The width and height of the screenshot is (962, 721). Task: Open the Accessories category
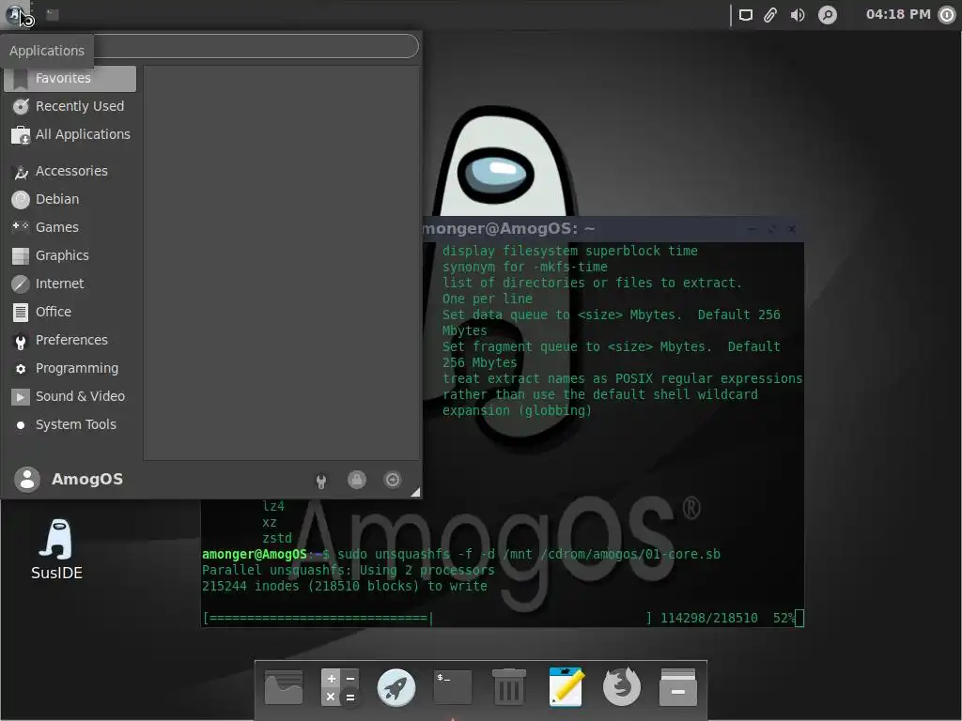[70, 172]
